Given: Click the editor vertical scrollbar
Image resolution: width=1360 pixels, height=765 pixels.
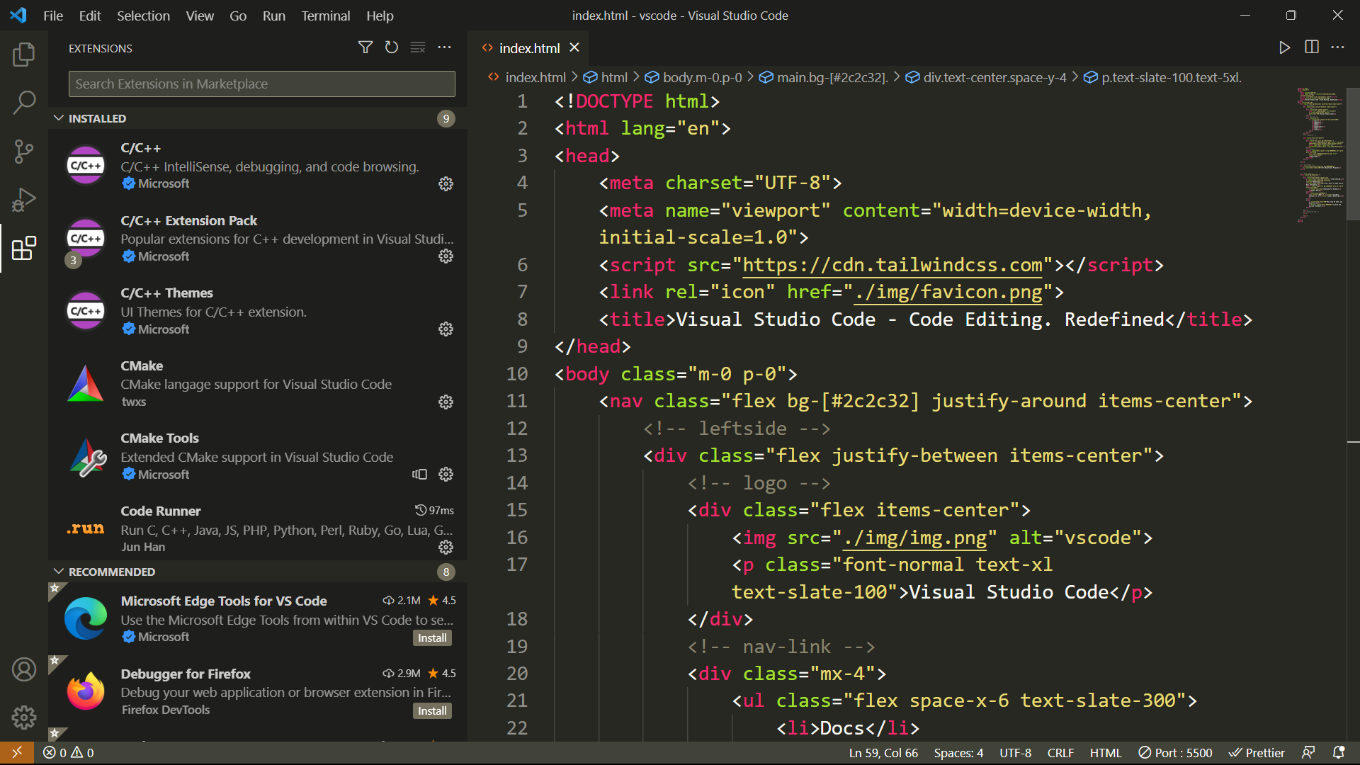Looking at the screenshot, I should coord(1353,154).
